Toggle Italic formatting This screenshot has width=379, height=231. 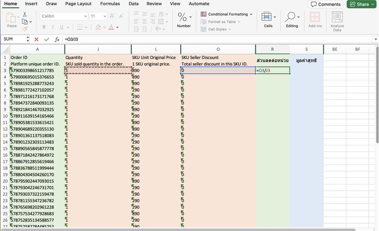(x=53, y=27)
